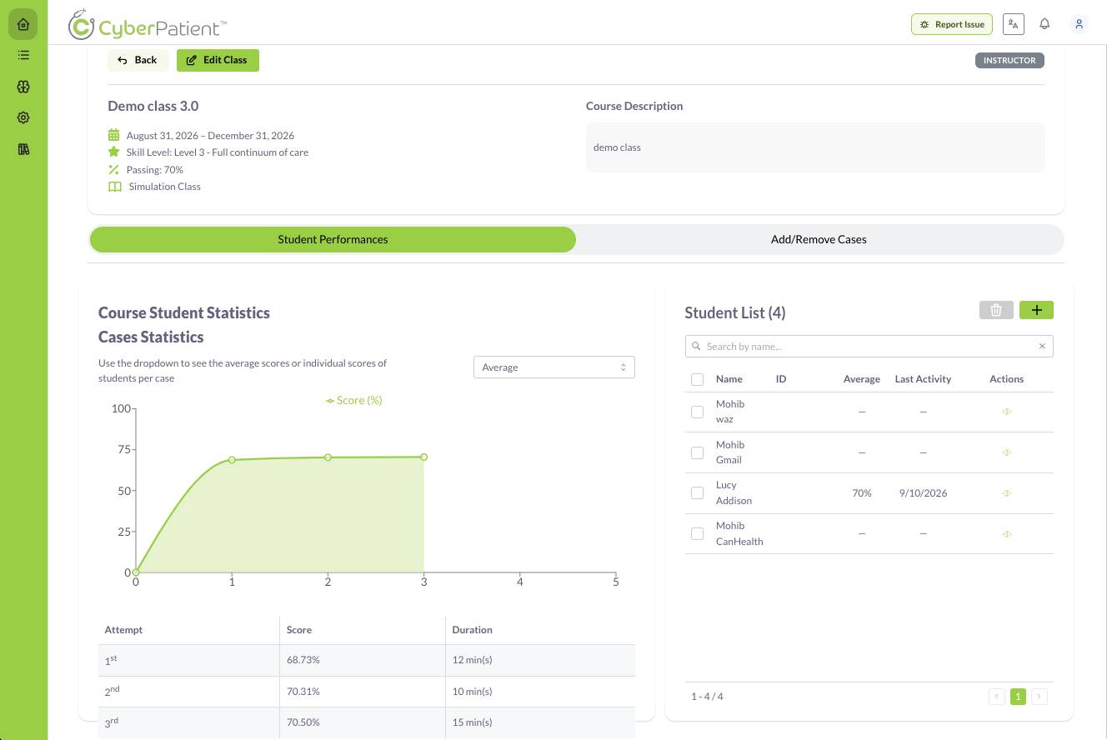Toggle the Score (%) chart legend
The height and width of the screenshot is (740, 1107).
click(x=354, y=400)
